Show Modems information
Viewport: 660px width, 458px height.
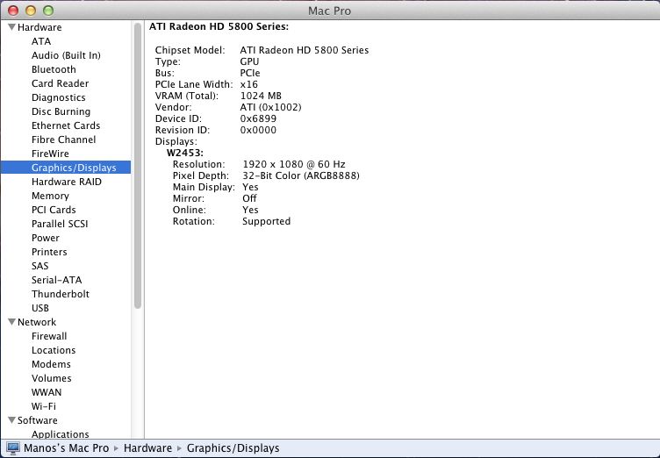51,364
